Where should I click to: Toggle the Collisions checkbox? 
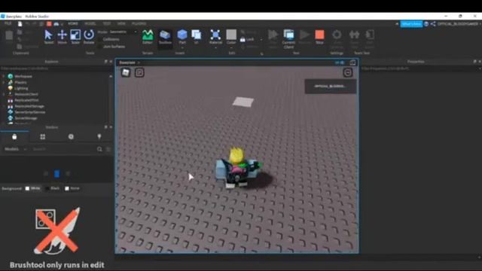click(100, 39)
